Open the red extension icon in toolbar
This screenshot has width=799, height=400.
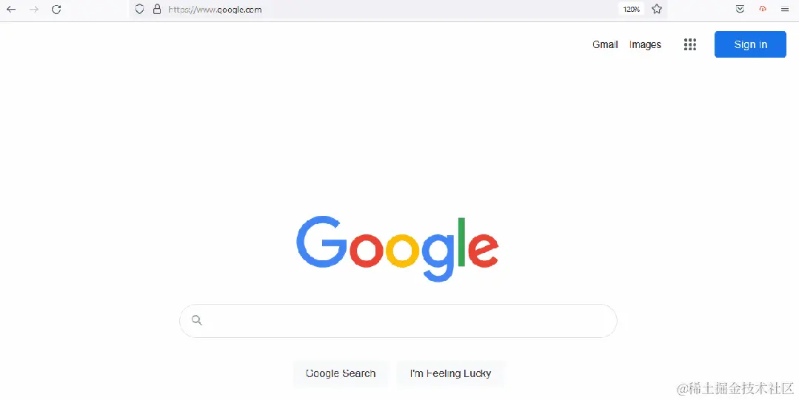click(763, 9)
